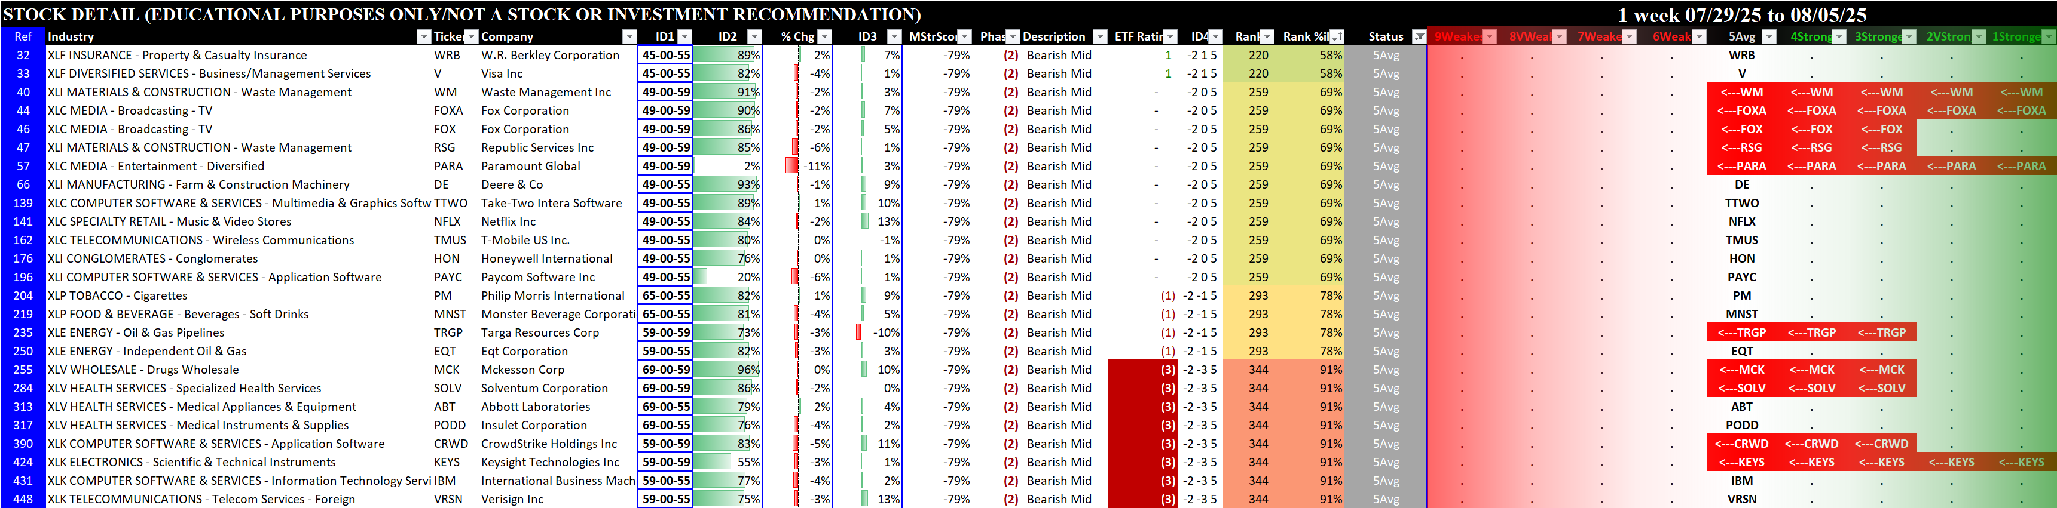
Task: Select the Deere & Co company cell
Action: click(558, 185)
